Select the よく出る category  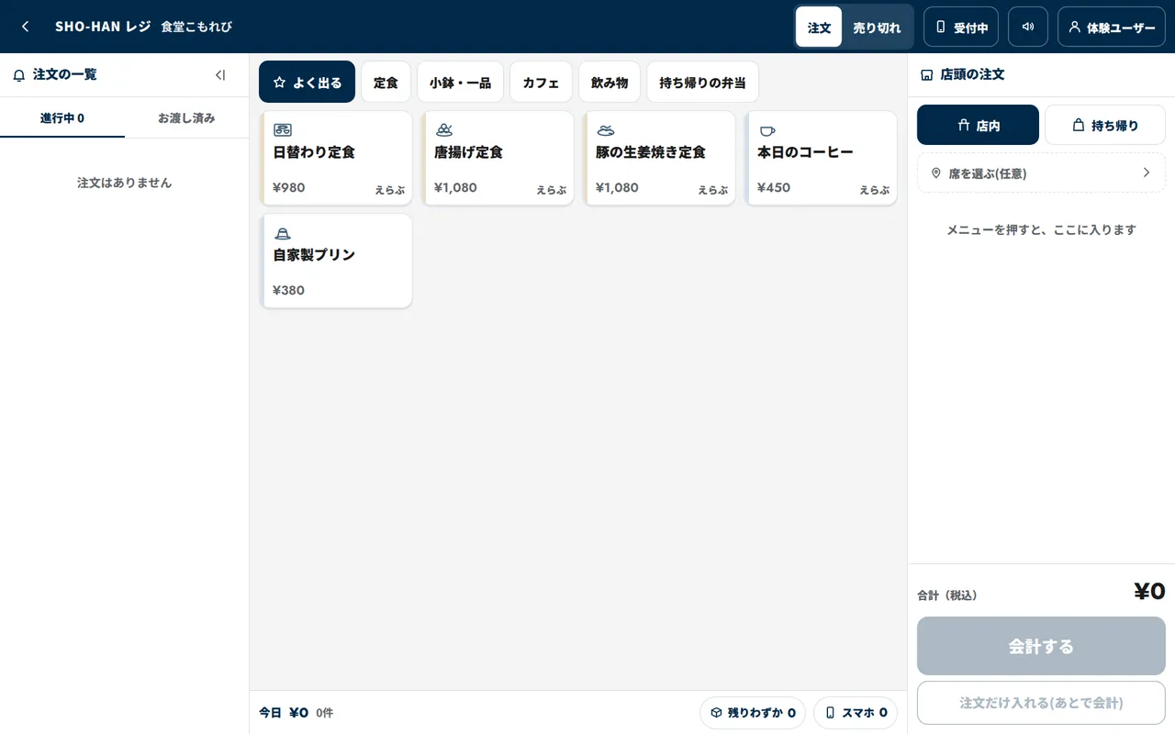tap(307, 82)
